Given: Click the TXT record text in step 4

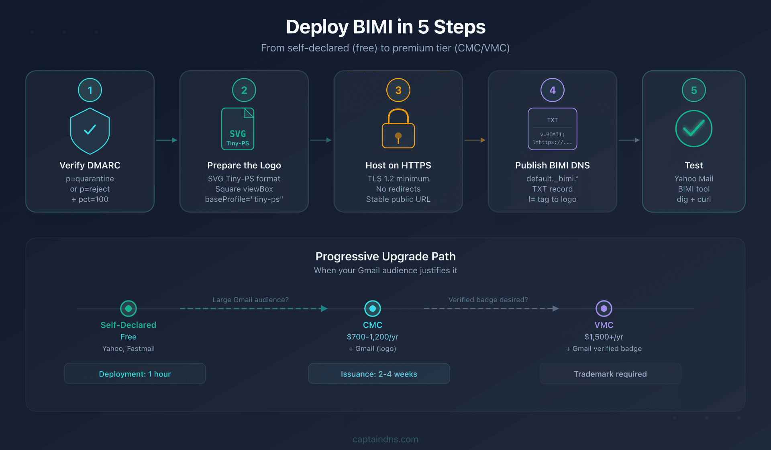Looking at the screenshot, I should coord(553,189).
